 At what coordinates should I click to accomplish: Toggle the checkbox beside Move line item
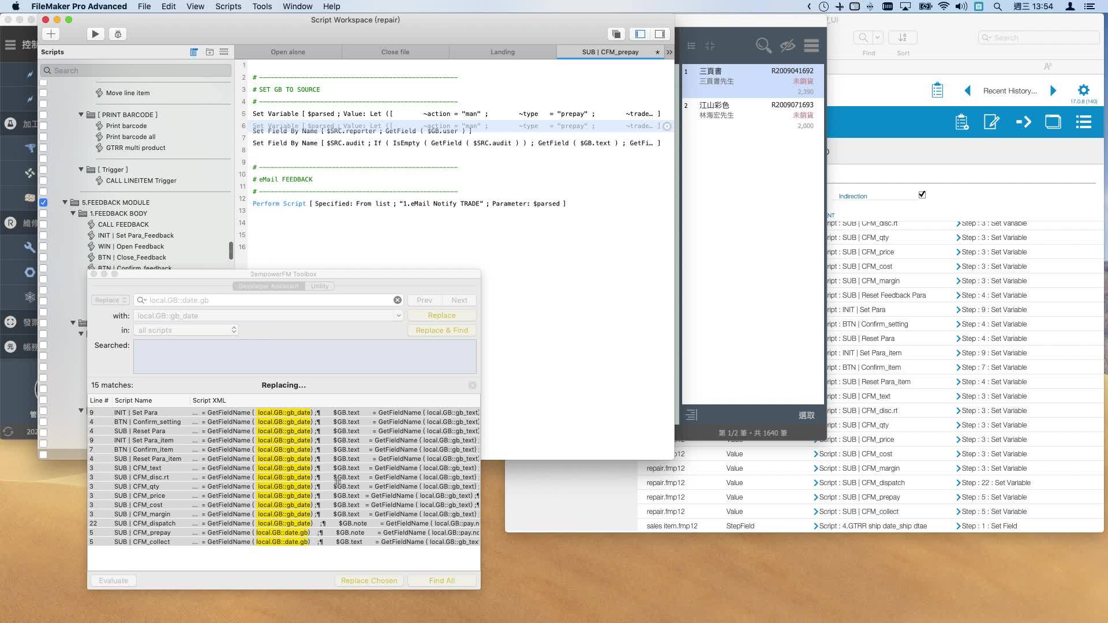(43, 93)
